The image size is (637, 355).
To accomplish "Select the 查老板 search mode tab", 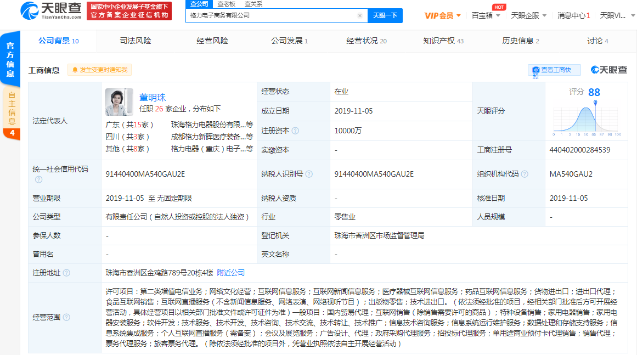I will click(226, 4).
